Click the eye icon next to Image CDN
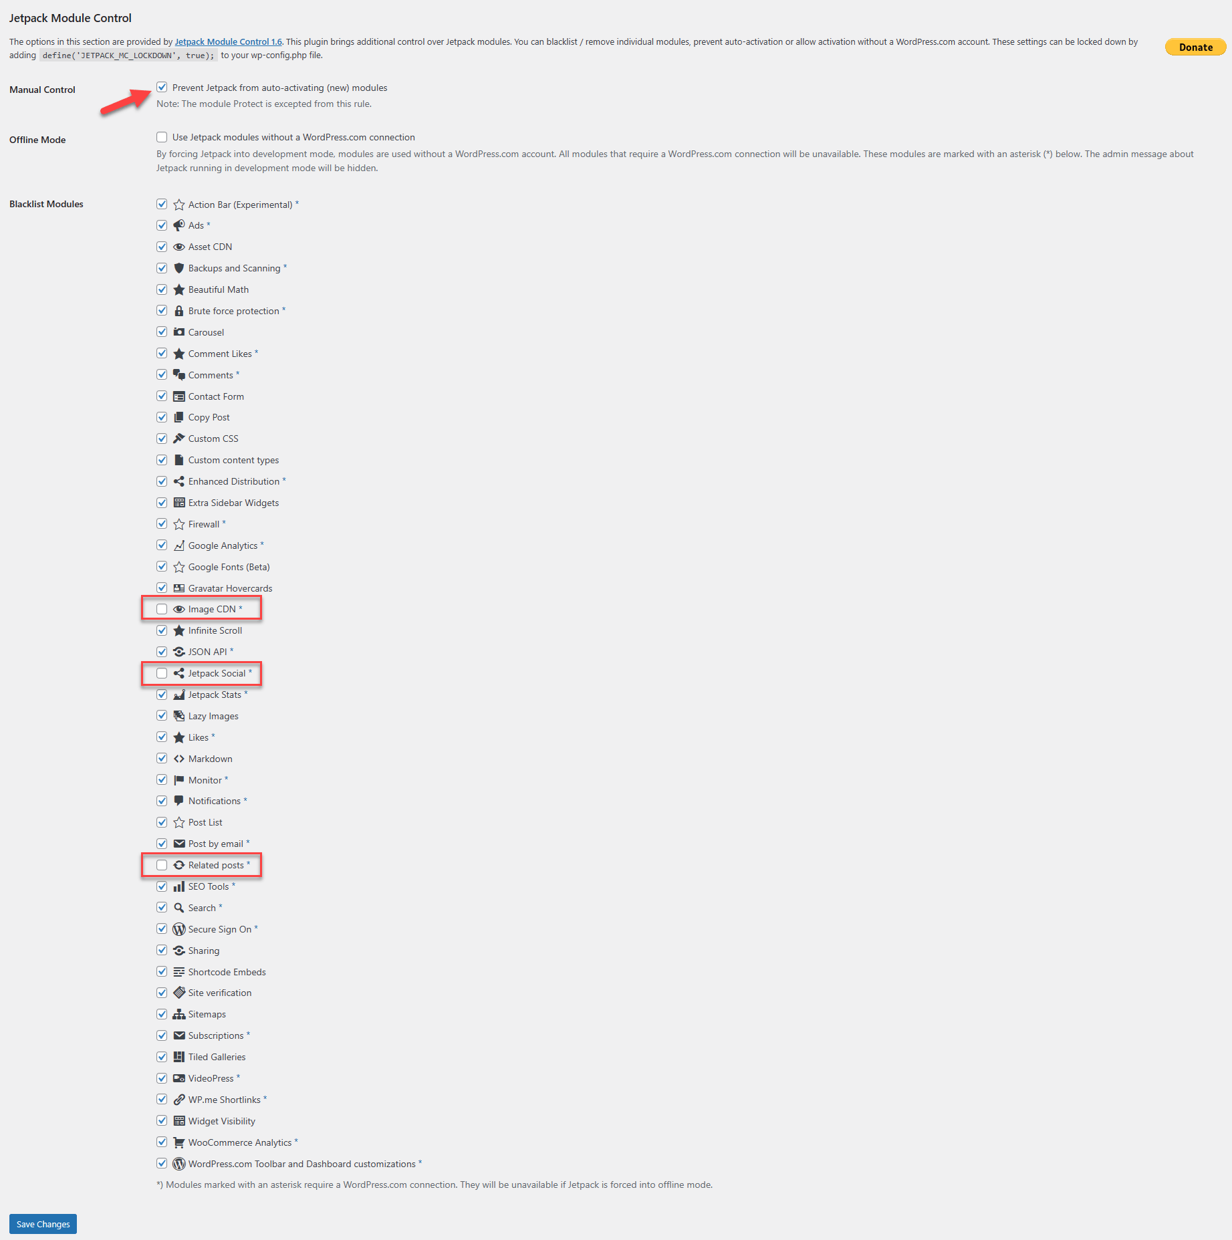Image resolution: width=1232 pixels, height=1240 pixels. [x=179, y=609]
